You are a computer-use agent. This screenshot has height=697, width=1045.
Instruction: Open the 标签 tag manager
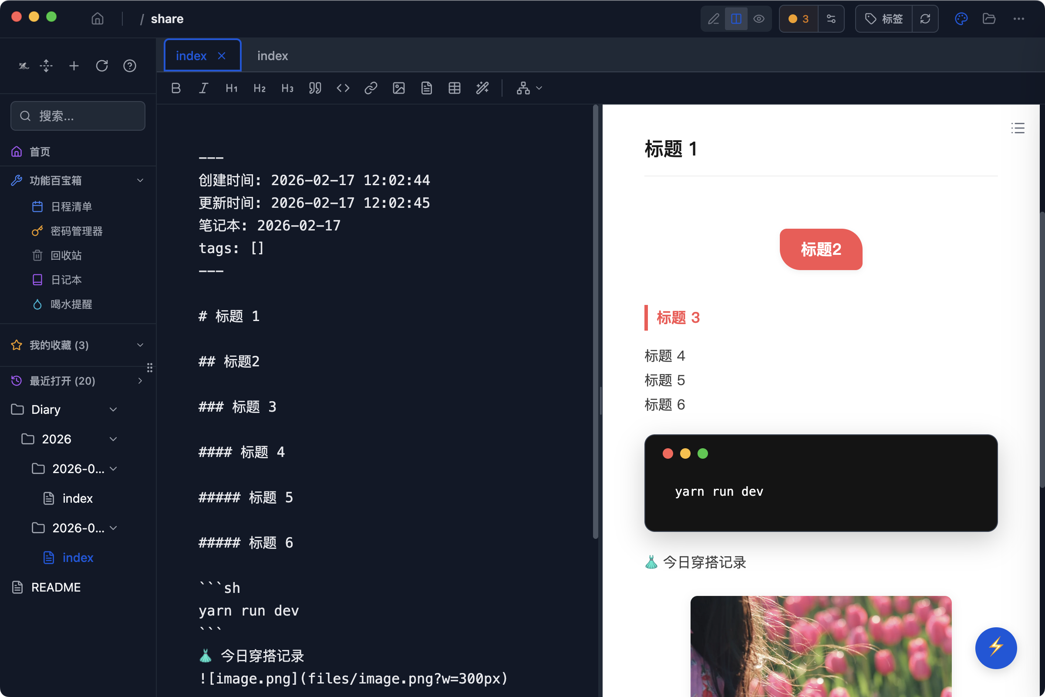883,19
